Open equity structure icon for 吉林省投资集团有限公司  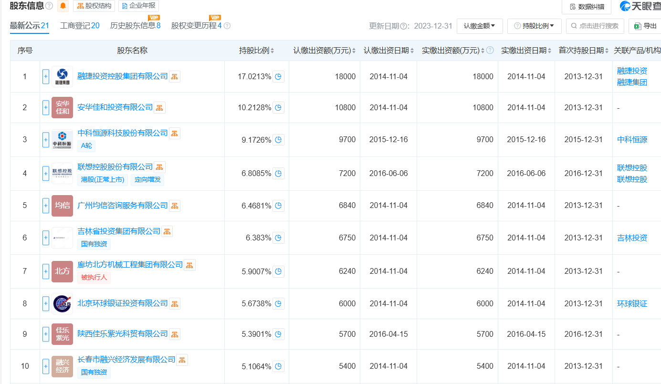167,231
